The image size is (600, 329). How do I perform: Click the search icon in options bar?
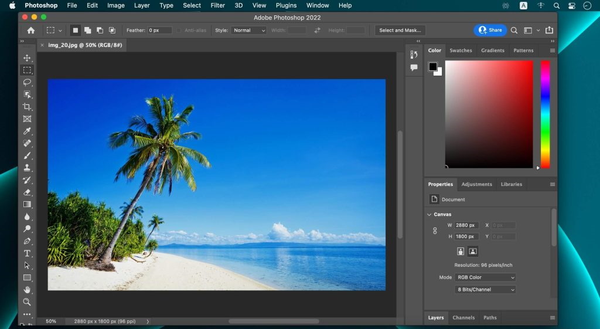pyautogui.click(x=514, y=30)
